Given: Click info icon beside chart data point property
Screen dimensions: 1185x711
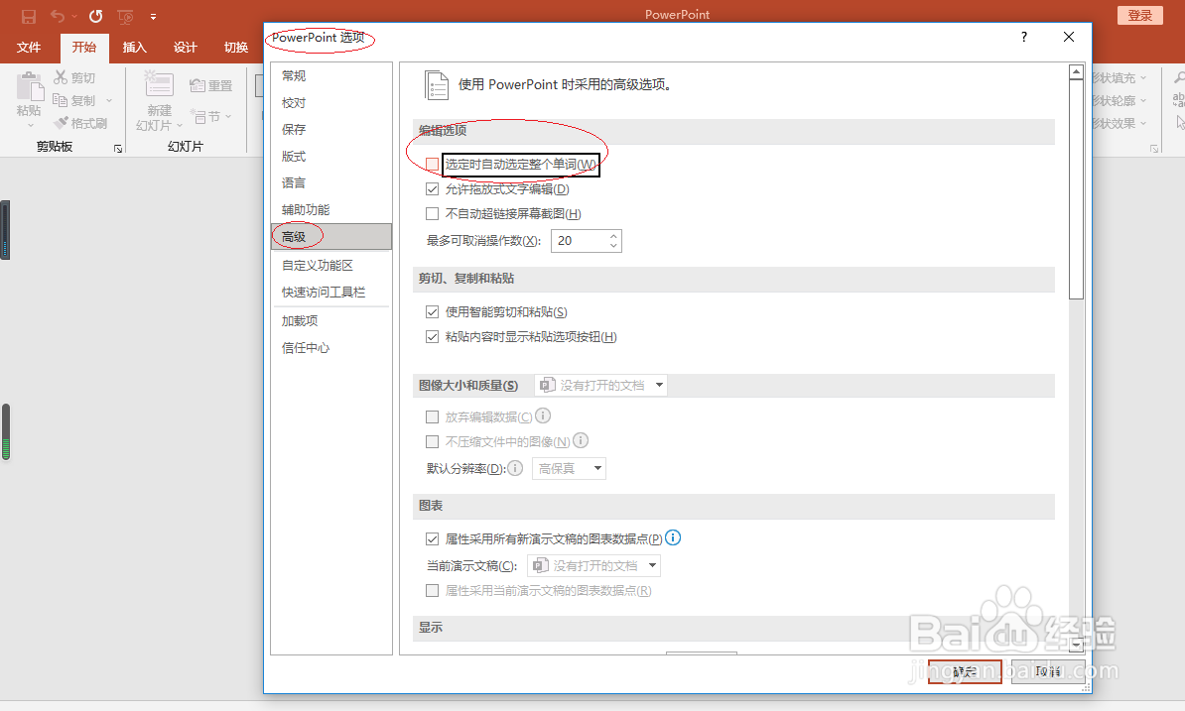Looking at the screenshot, I should (x=673, y=537).
